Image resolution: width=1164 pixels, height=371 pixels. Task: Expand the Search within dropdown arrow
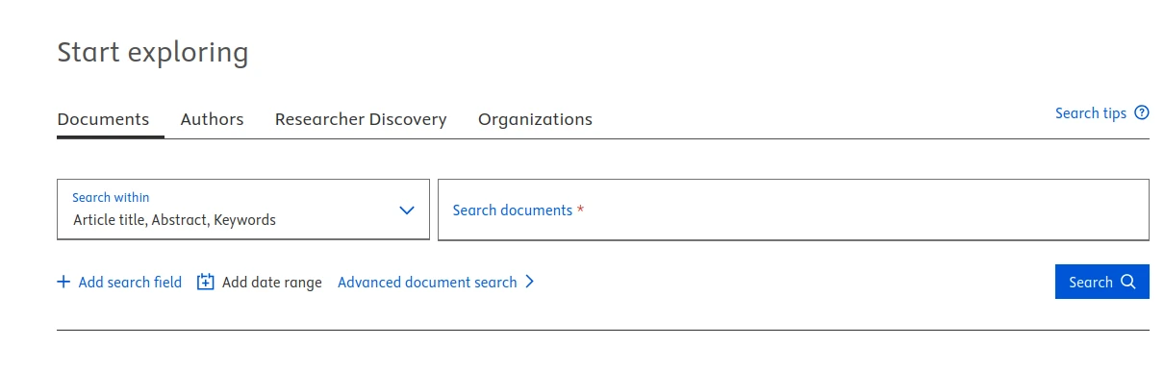click(x=407, y=210)
